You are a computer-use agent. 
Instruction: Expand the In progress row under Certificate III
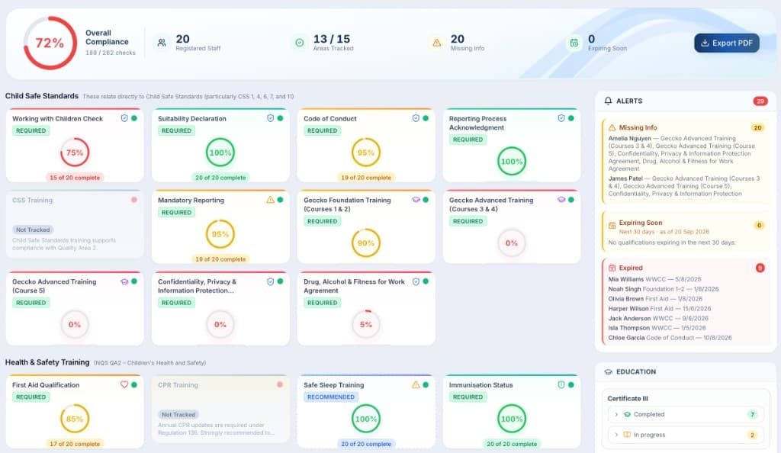pos(686,435)
